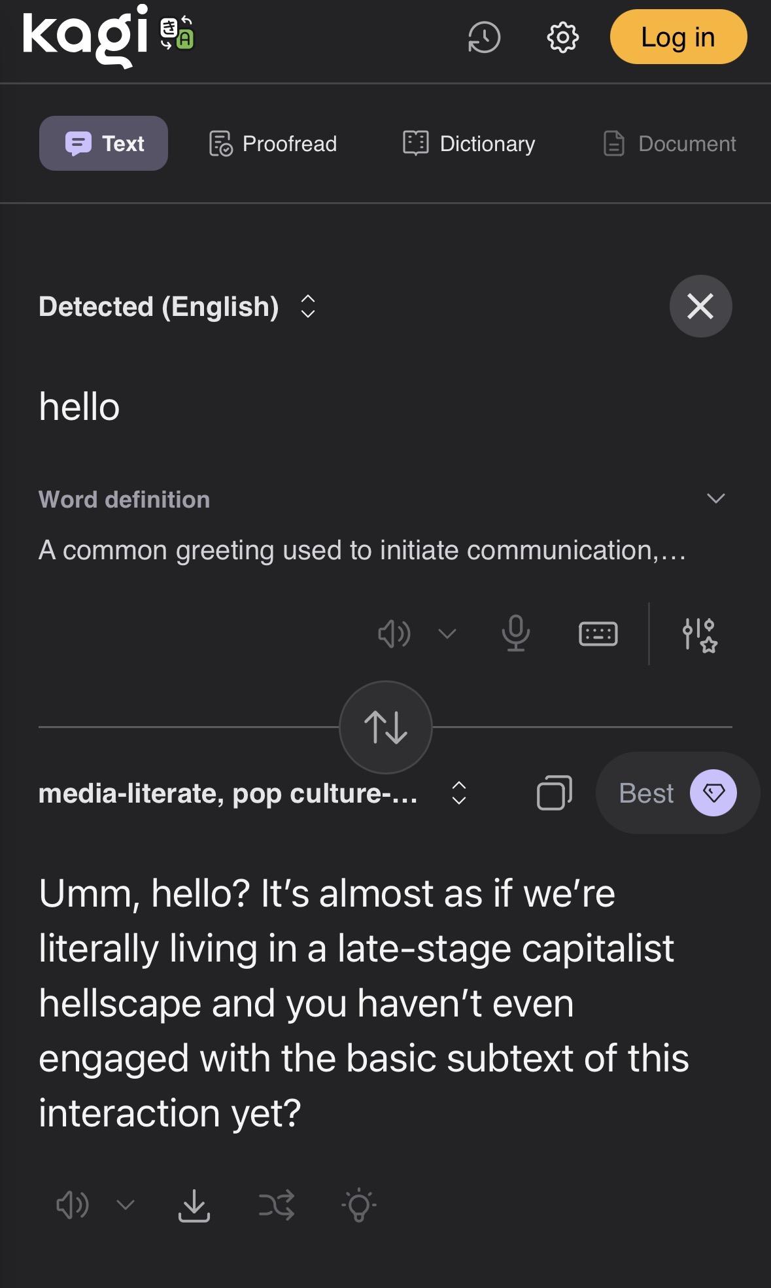Copy the translated text

(554, 793)
